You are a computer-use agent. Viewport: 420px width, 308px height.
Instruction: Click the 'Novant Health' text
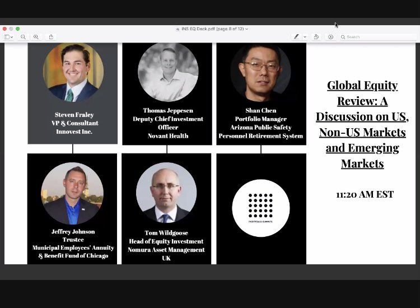tap(168, 136)
